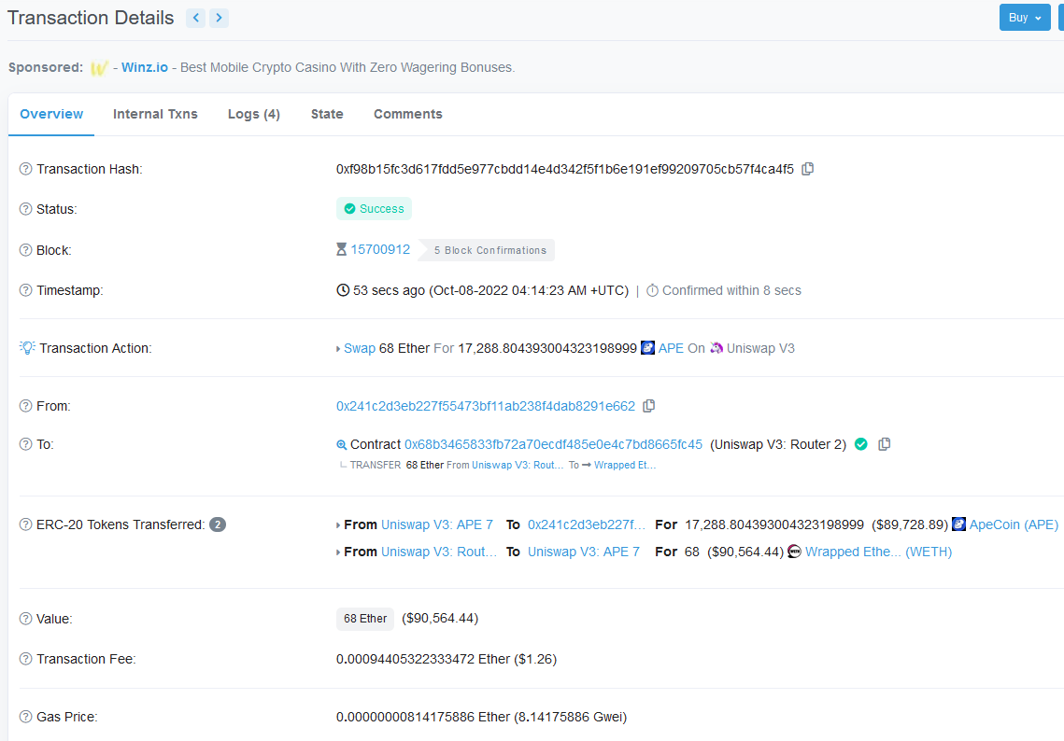This screenshot has height=741, width=1064.
Task: Click the green verified checkmark by Router 2
Action: (861, 444)
